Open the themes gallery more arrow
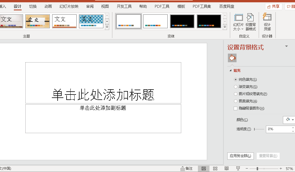The height and width of the screenshot is (172, 295). pos(107,27)
